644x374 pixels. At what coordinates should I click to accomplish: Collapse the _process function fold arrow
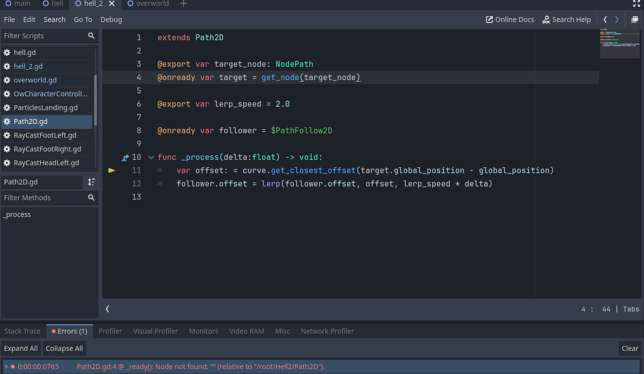[150, 157]
